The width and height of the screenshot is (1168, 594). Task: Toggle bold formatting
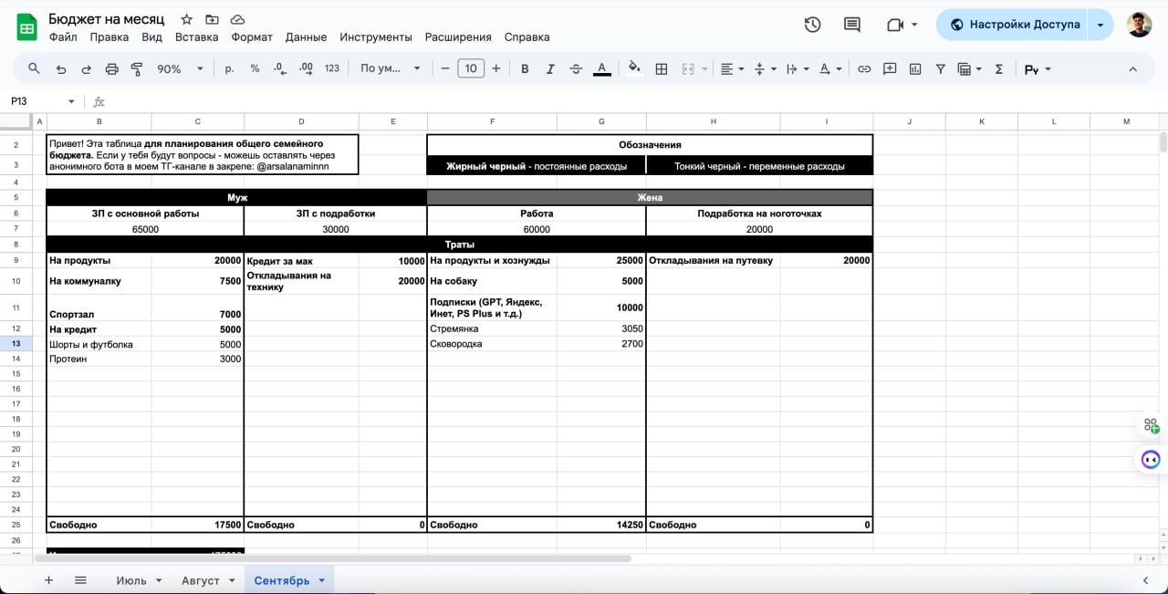tap(525, 68)
